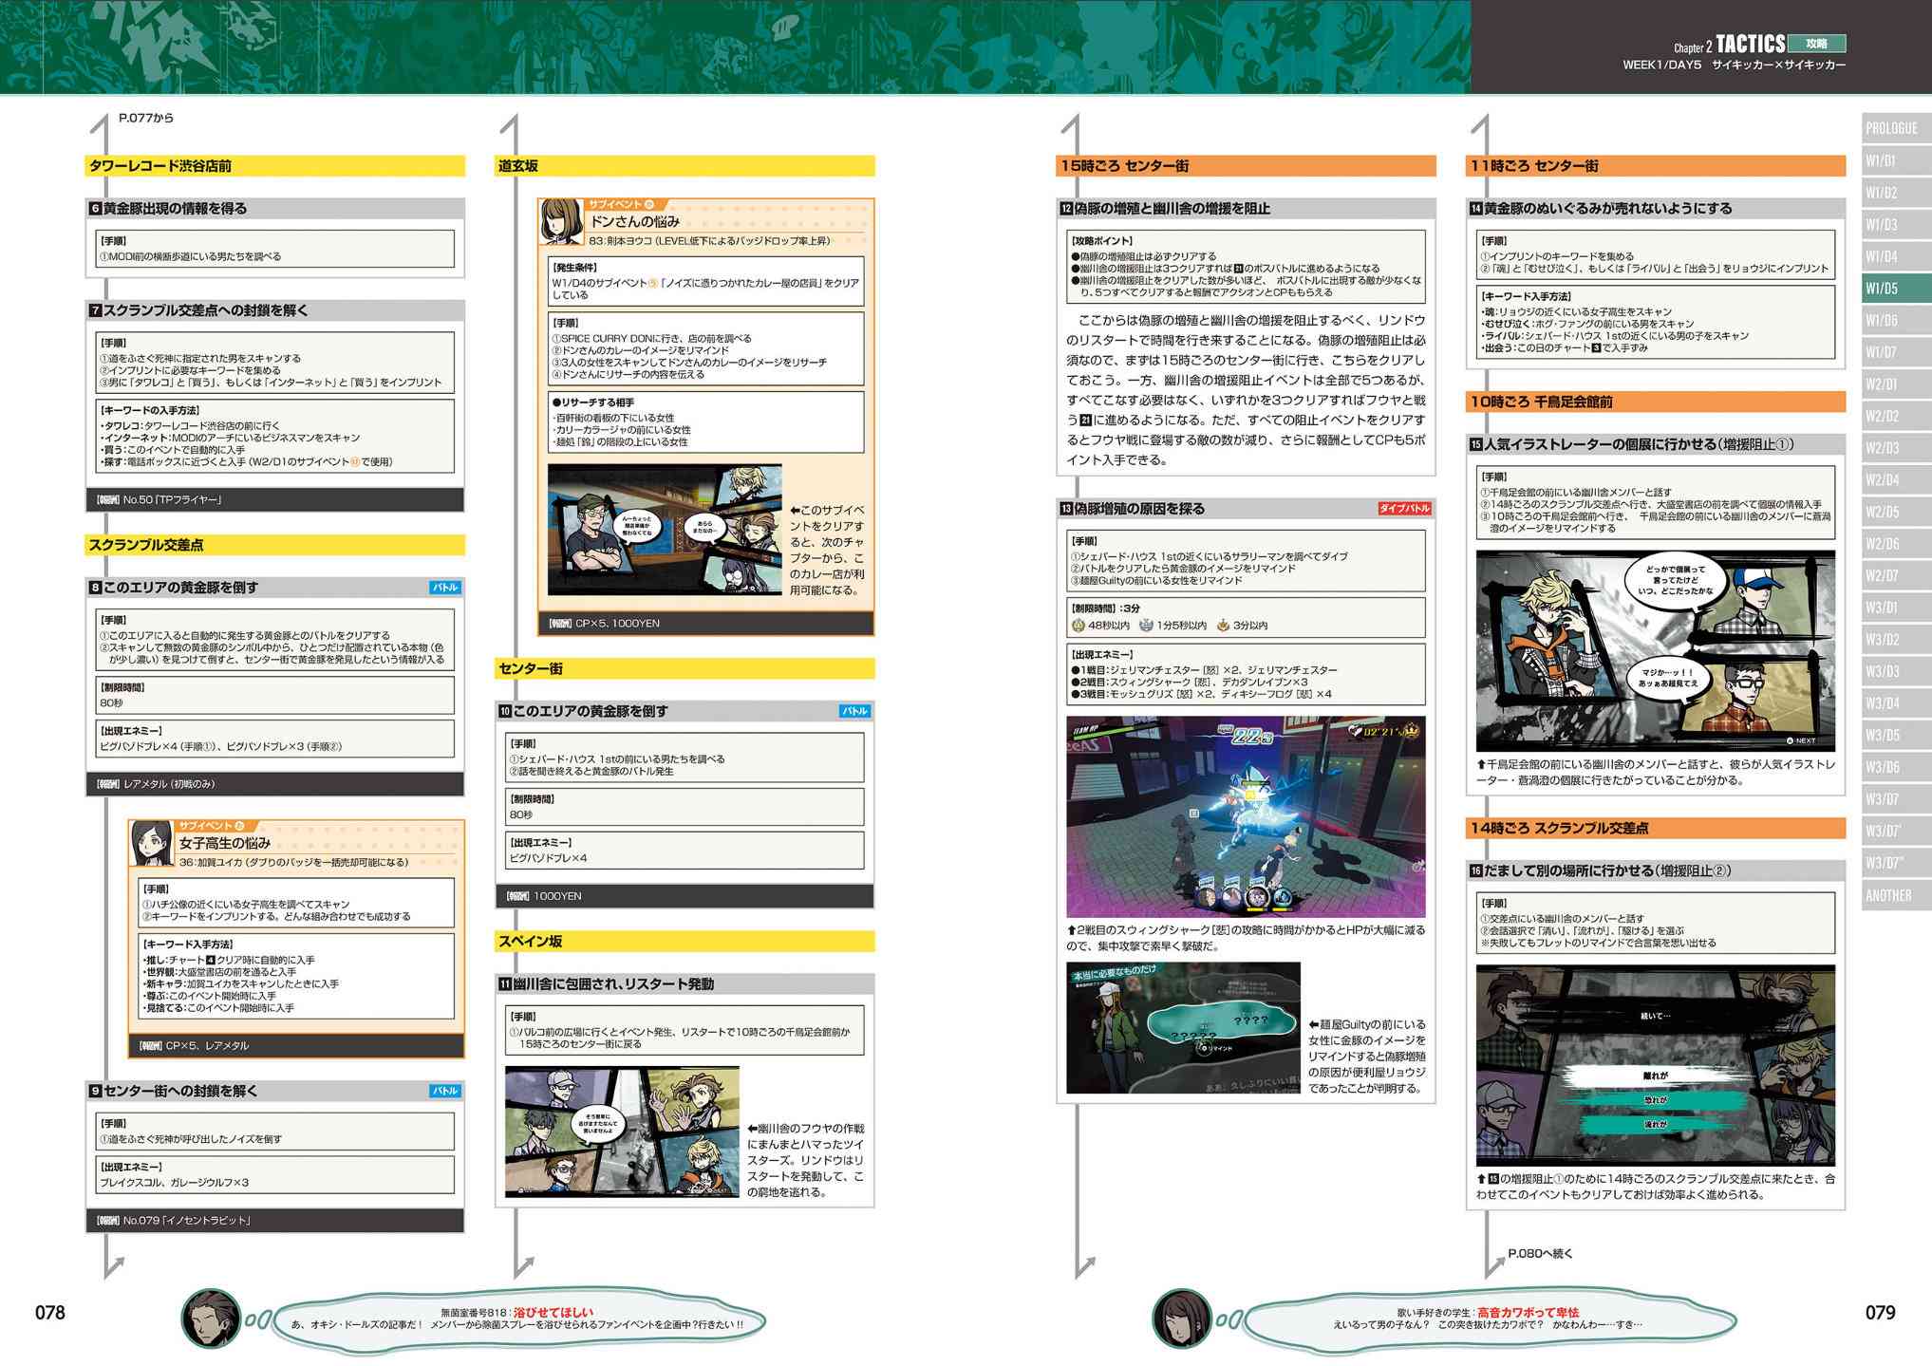Open the PROLOGUE side tab
The width and height of the screenshot is (1932, 1366).
1893,128
